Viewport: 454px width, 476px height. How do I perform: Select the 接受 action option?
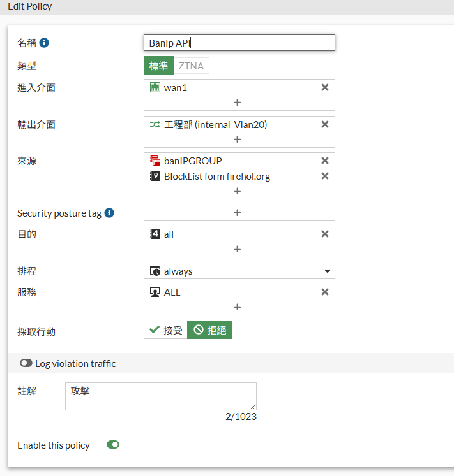click(x=165, y=330)
